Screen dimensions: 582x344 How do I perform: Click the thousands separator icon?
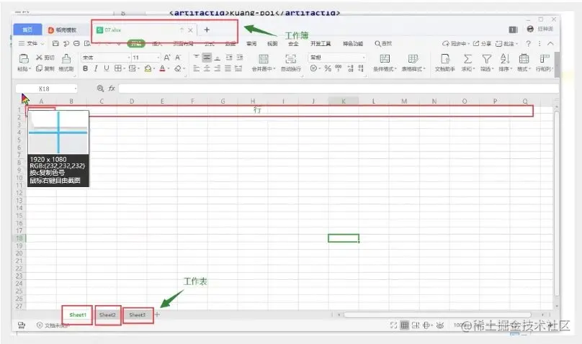coord(339,68)
